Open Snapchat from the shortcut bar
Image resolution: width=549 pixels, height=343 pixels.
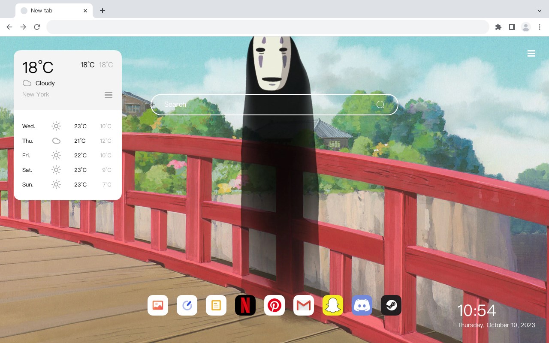tap(333, 305)
